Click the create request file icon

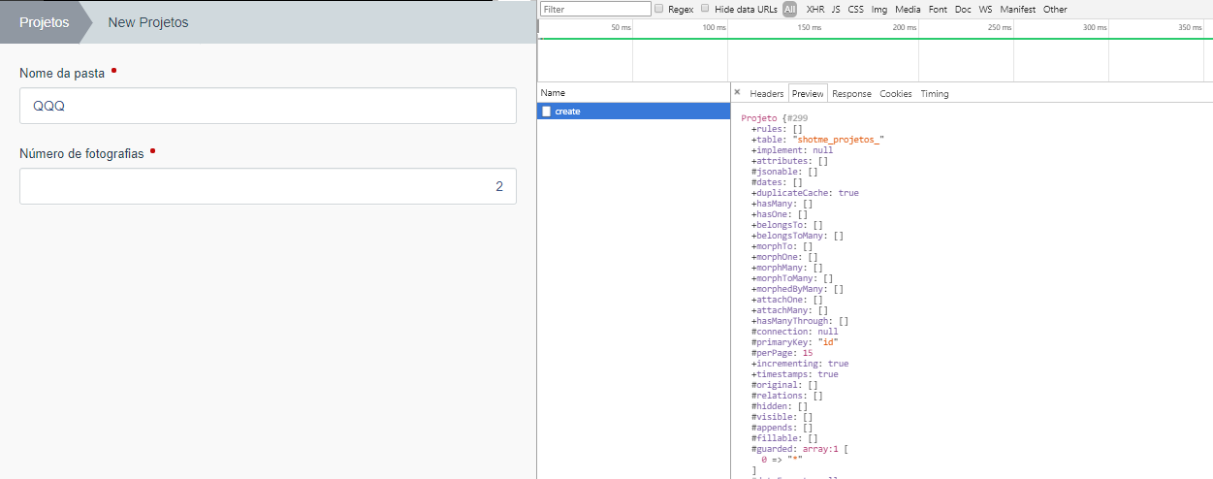click(547, 112)
